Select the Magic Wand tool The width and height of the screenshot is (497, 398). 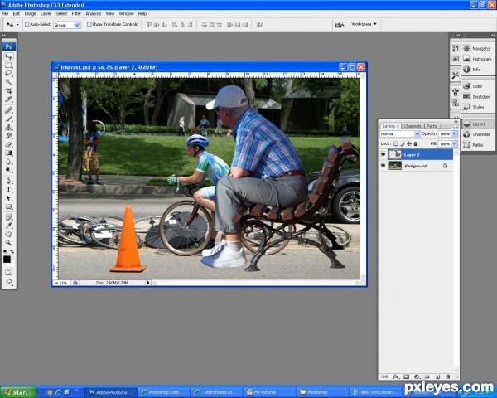click(8, 83)
